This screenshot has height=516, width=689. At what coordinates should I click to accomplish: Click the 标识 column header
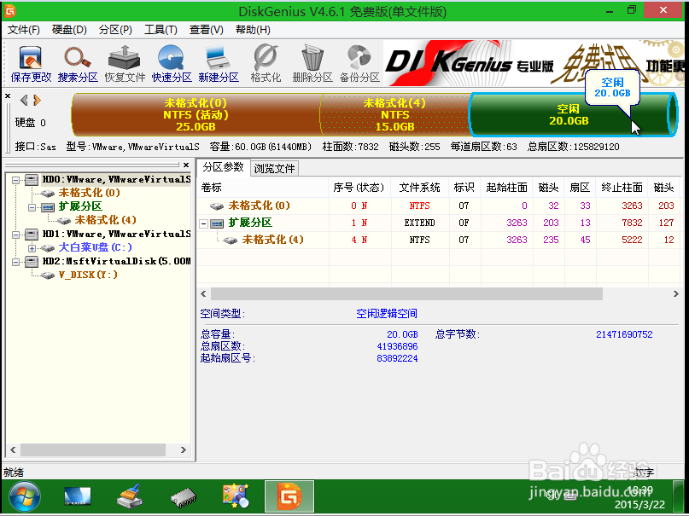pyautogui.click(x=464, y=188)
